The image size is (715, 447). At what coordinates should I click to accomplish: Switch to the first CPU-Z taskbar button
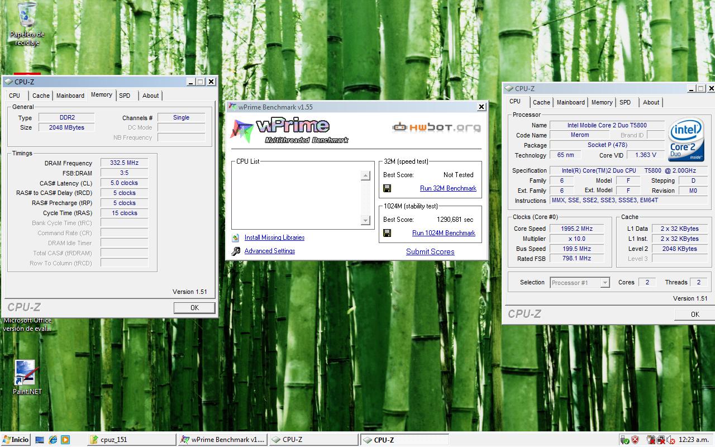pos(313,440)
